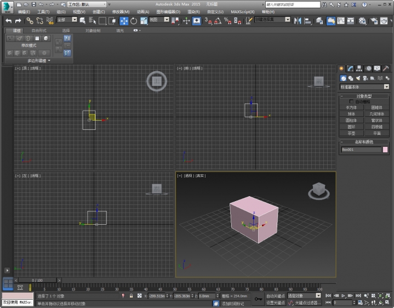Image resolution: width=394 pixels, height=308 pixels.
Task: Click the Cameras category icon
Action: [364, 78]
